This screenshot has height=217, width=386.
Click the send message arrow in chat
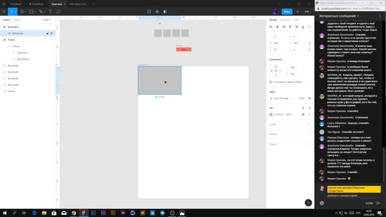378,203
